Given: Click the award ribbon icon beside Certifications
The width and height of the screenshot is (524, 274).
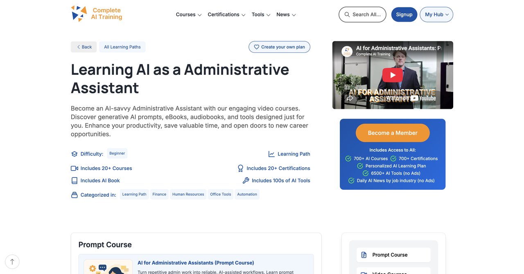Looking at the screenshot, I should click(x=241, y=168).
